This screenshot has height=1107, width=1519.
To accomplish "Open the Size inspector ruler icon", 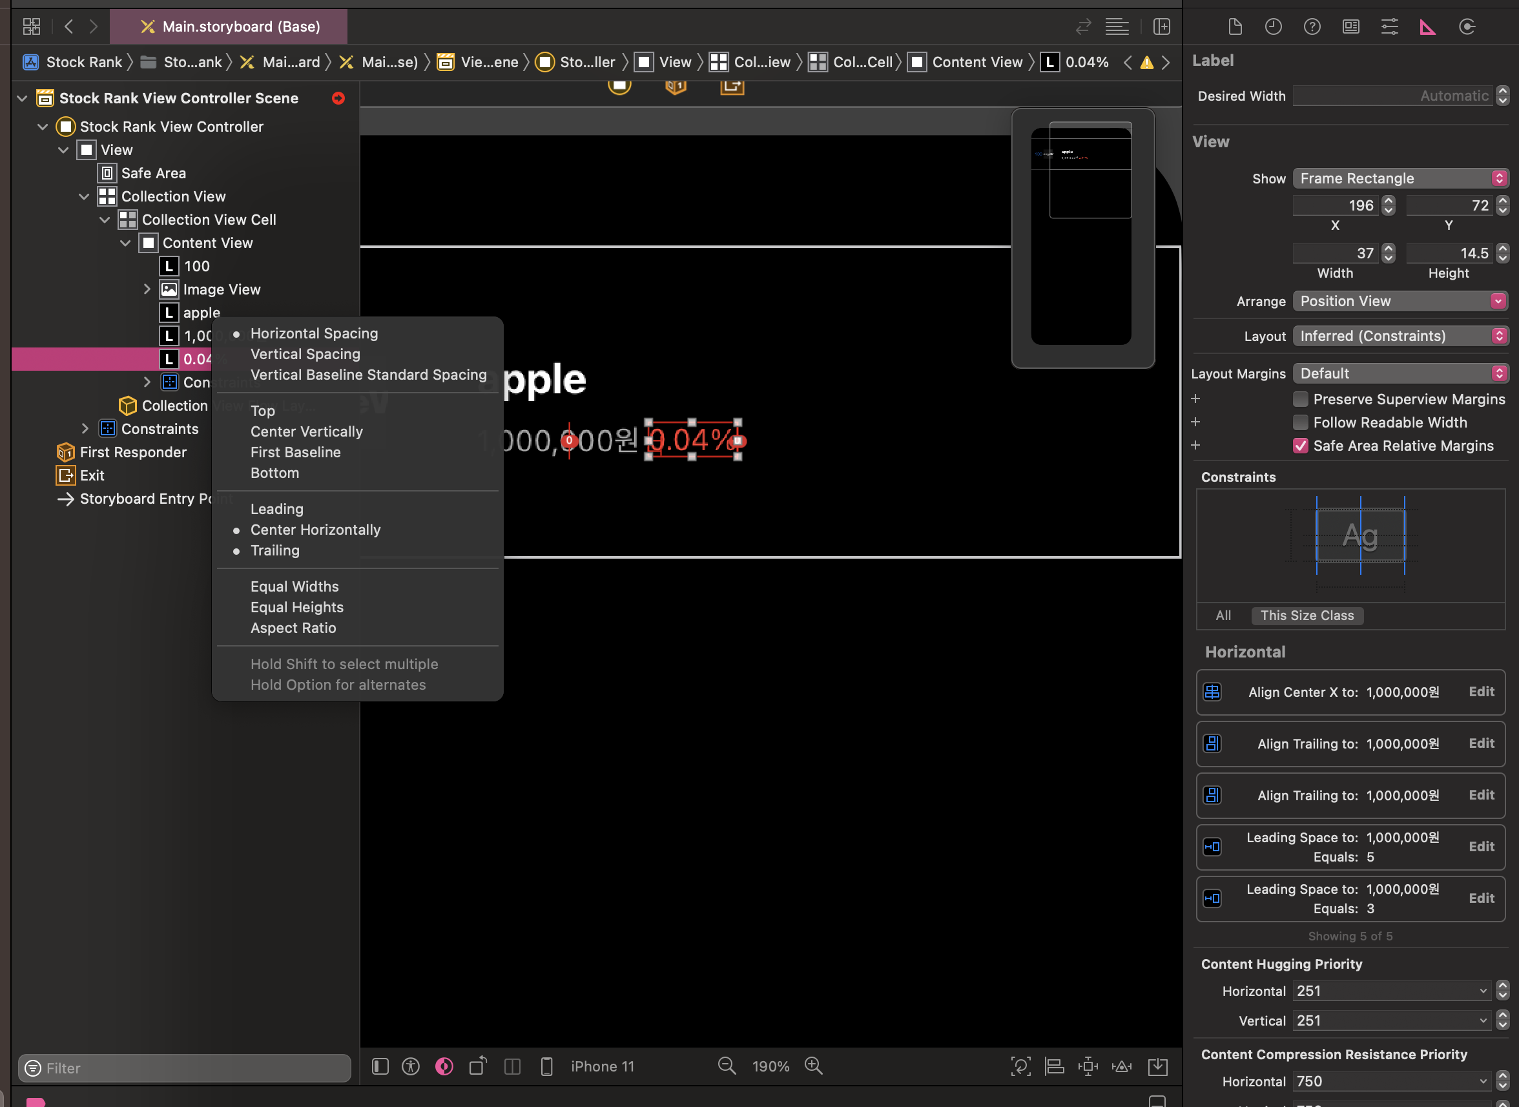I will click(1428, 27).
